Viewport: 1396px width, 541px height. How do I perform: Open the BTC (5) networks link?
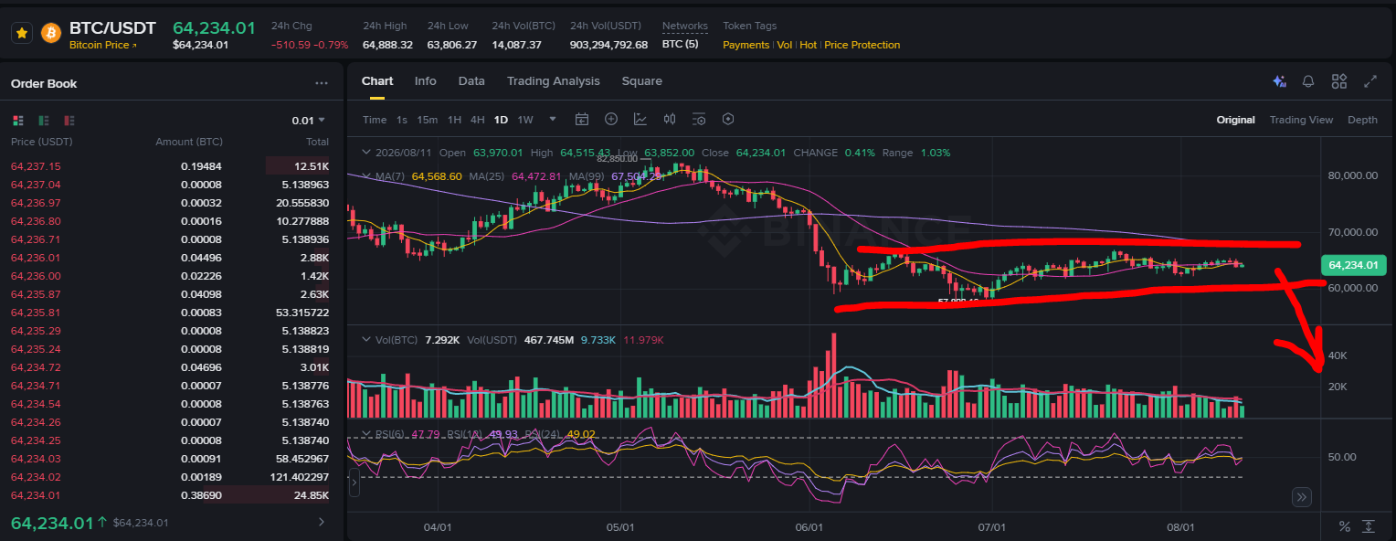[681, 44]
